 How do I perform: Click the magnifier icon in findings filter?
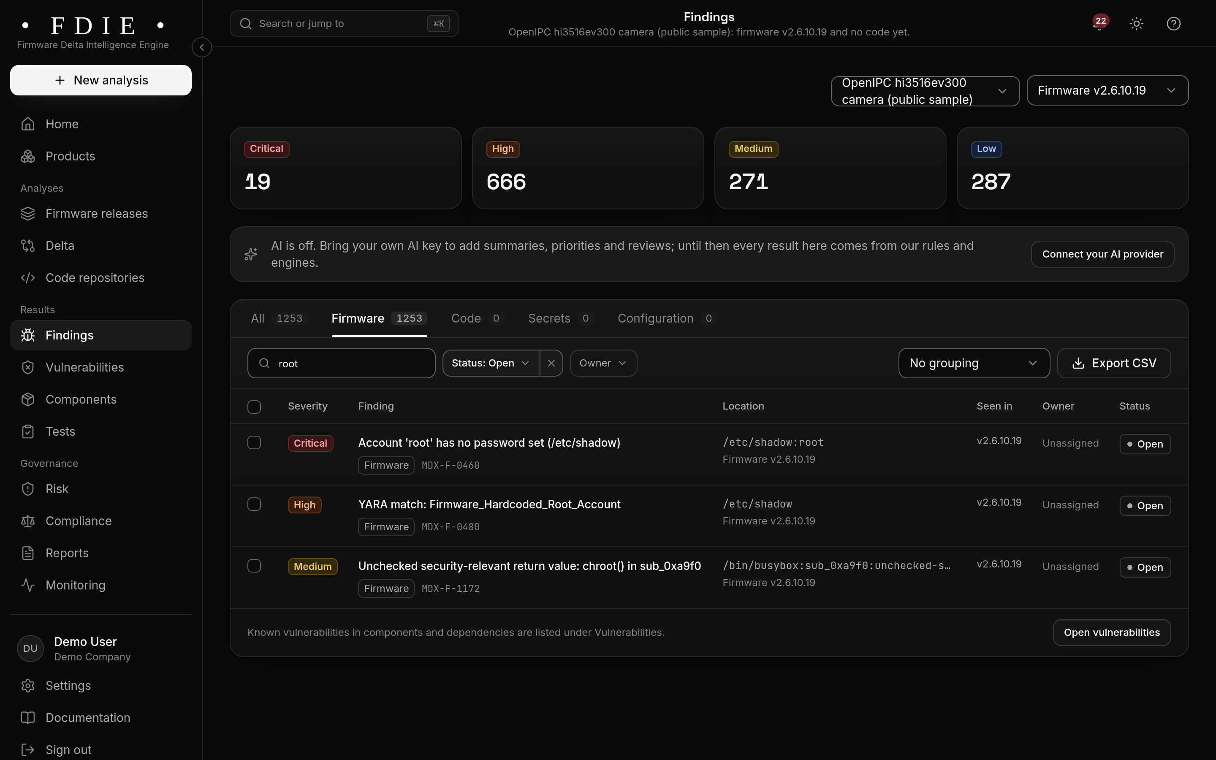264,363
